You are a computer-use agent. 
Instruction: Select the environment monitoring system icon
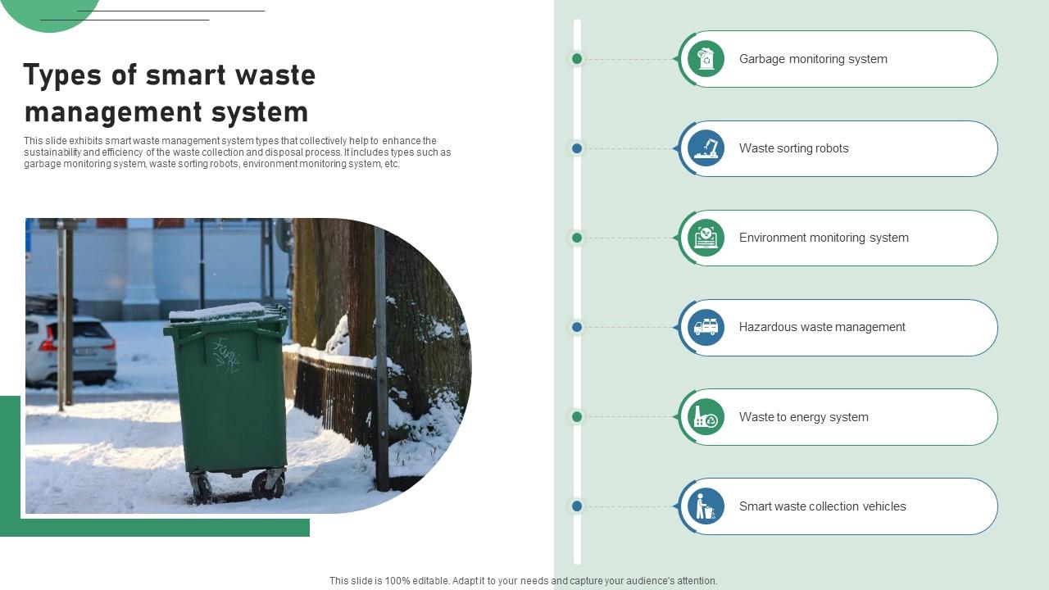[x=705, y=238]
